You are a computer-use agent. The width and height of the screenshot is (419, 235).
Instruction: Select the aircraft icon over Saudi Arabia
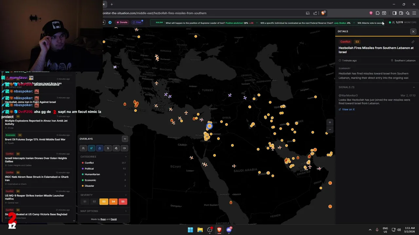234,166
